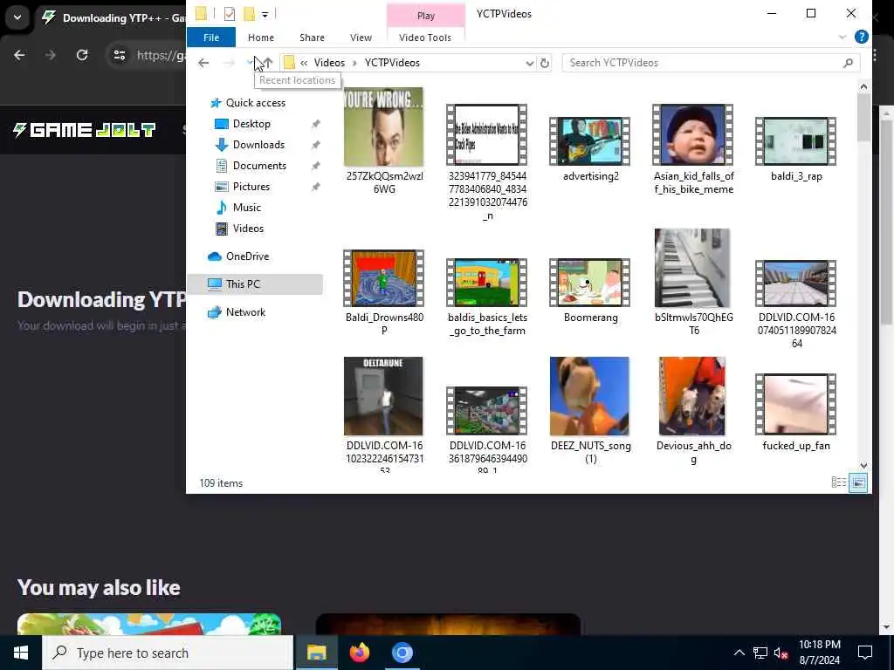Screen dimensions: 894x670
Task: Select baldis_basics_lets_go_to_the_farm video
Action: coord(487,283)
